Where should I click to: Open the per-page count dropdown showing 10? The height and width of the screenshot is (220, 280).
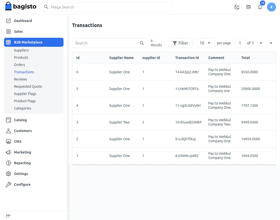pyautogui.click(x=205, y=43)
